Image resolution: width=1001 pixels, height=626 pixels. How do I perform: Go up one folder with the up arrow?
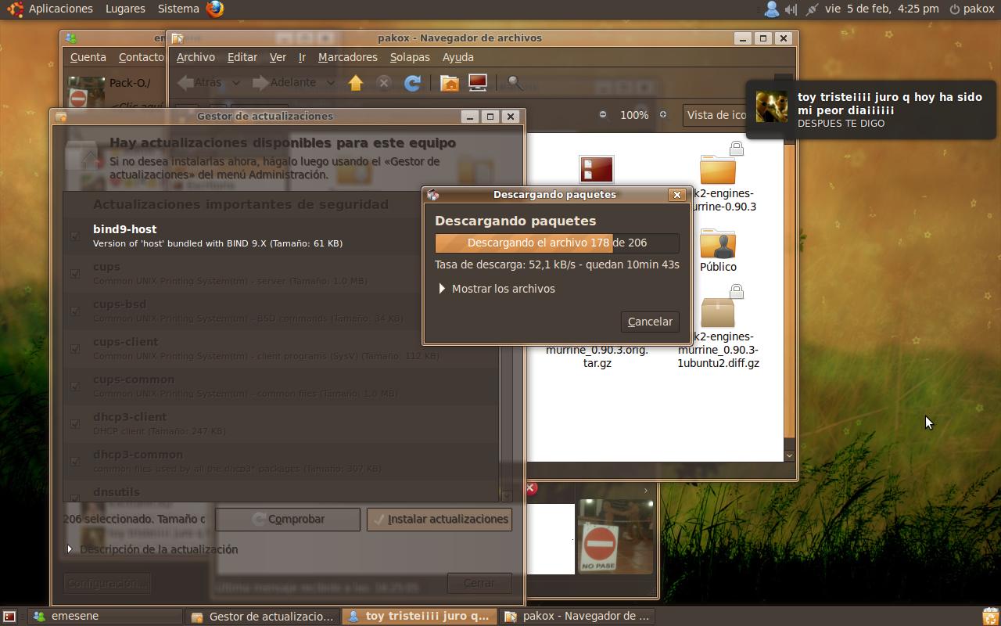[356, 82]
